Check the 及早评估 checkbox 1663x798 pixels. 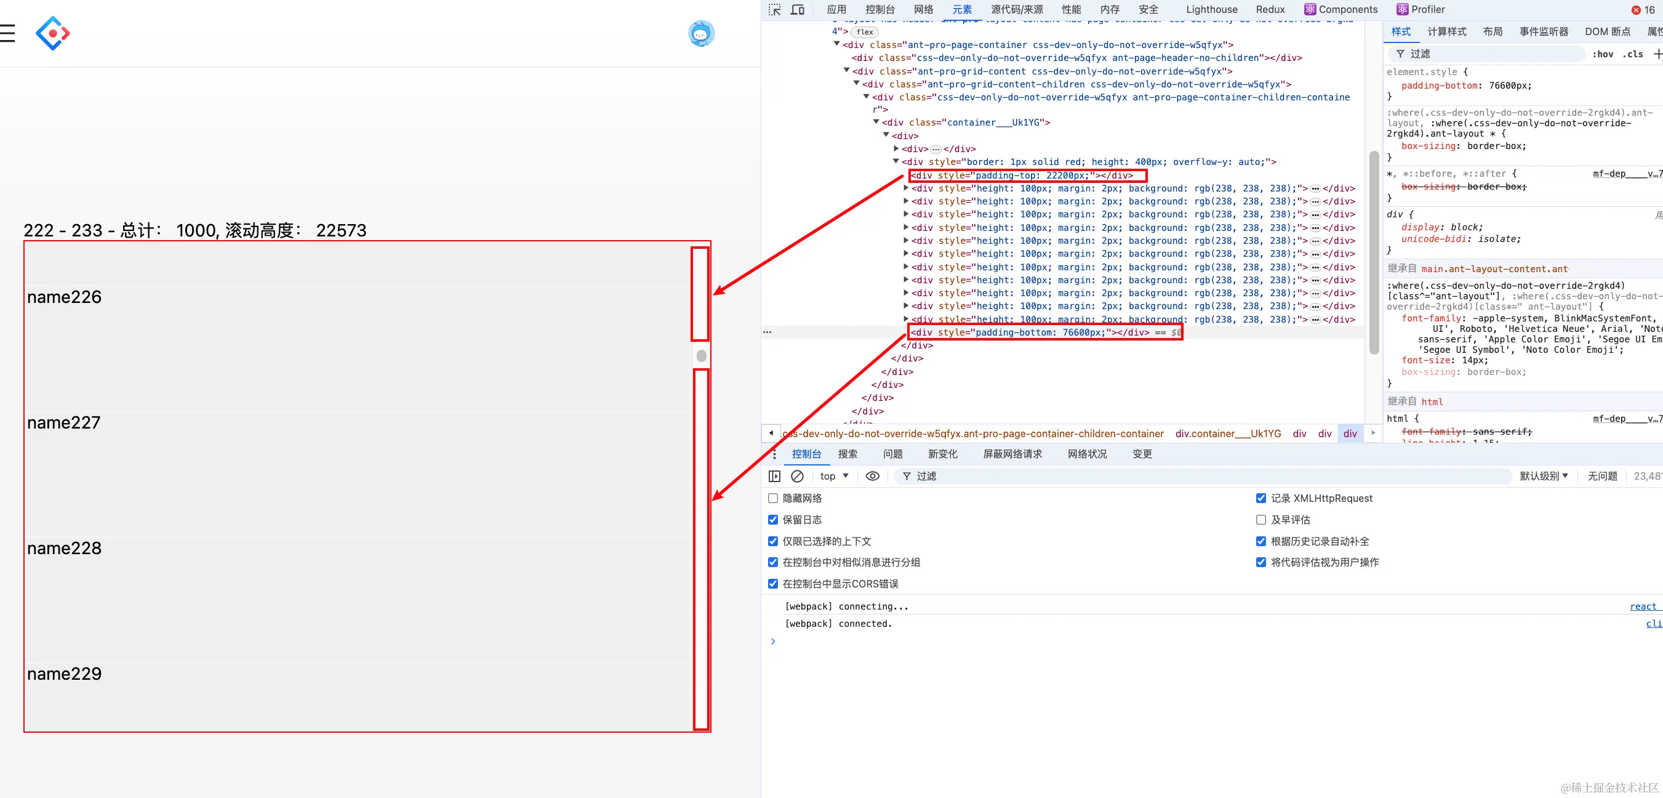coord(1261,520)
